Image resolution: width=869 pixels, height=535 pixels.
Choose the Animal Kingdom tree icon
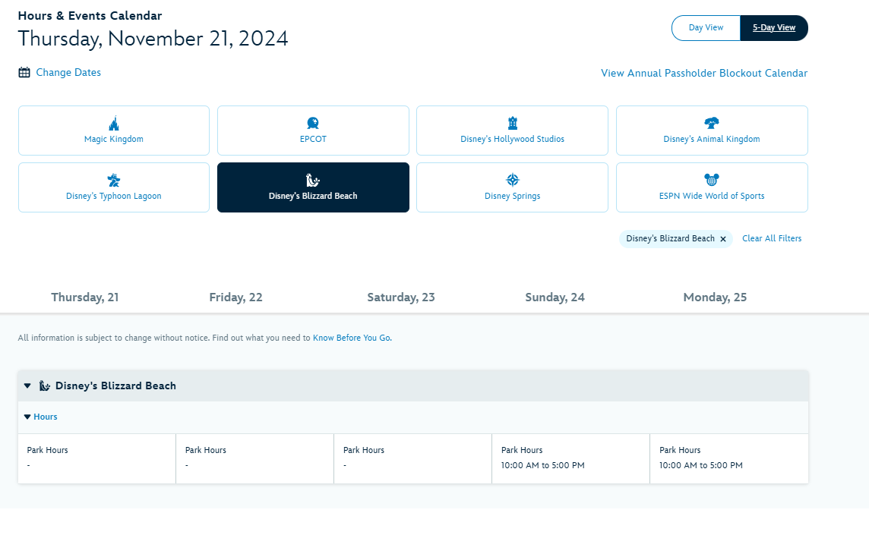coord(712,123)
